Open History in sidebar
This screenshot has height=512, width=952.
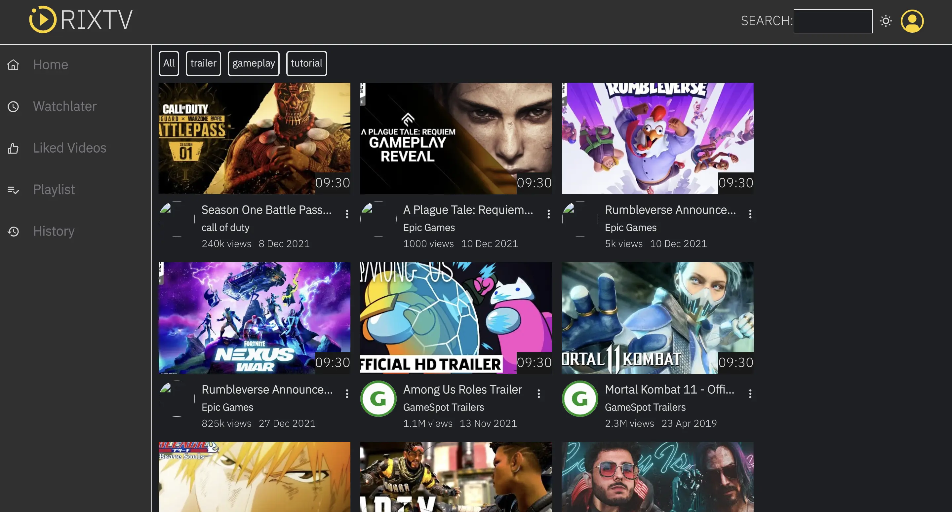pyautogui.click(x=54, y=231)
